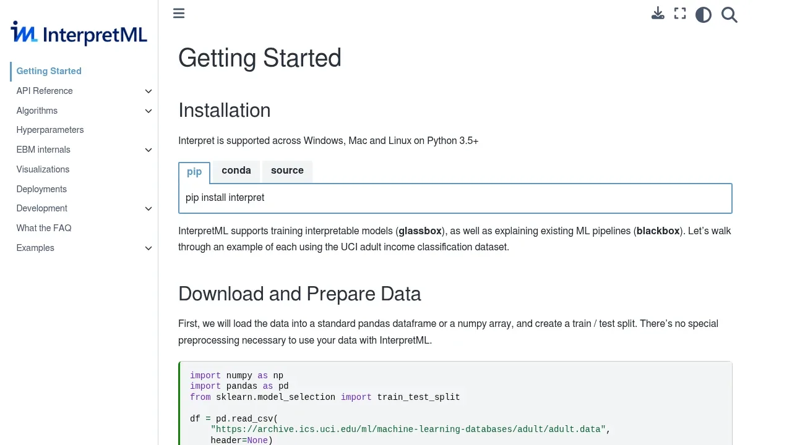Click the bold word glassbox
This screenshot has width=792, height=445.
[x=420, y=231]
